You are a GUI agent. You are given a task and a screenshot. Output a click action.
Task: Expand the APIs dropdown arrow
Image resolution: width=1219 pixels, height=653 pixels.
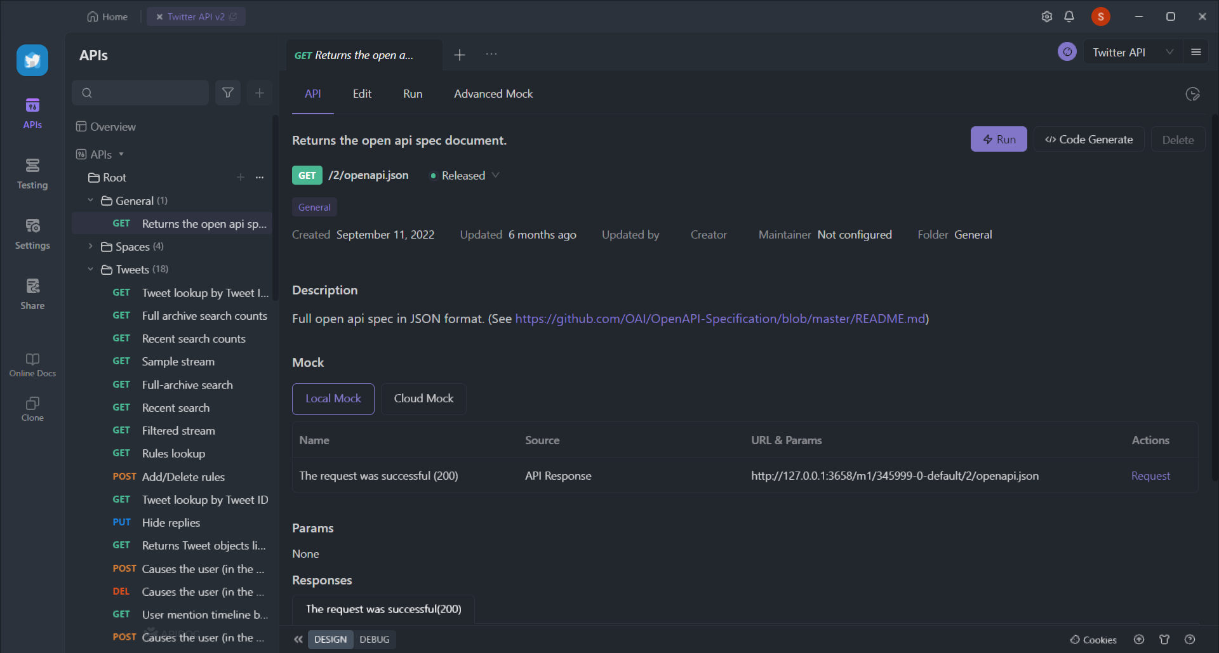[x=121, y=154]
